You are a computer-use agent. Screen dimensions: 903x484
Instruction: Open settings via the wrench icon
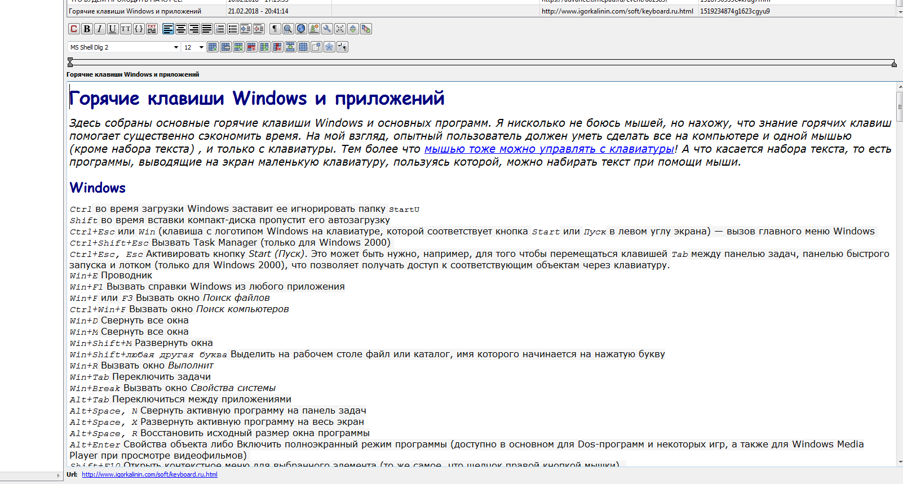point(327,29)
